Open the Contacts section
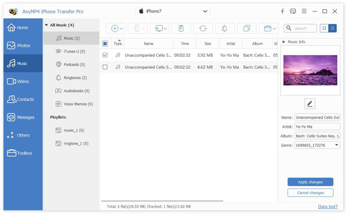 point(23,99)
